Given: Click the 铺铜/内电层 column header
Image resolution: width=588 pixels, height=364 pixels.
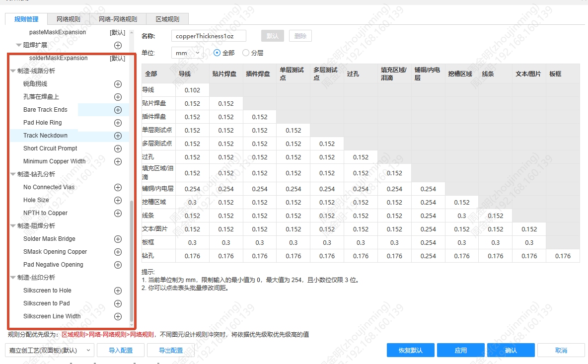Looking at the screenshot, I should [x=428, y=74].
